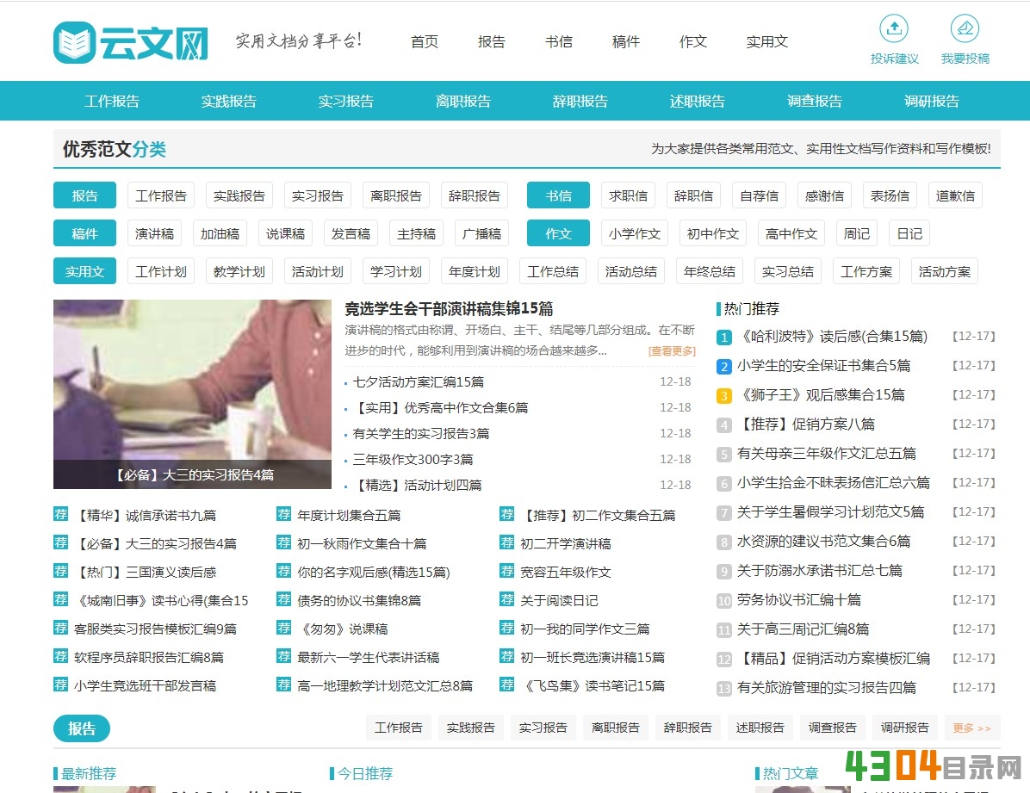Click the 优秀范文分类 heading
1030x793 pixels.
[115, 149]
